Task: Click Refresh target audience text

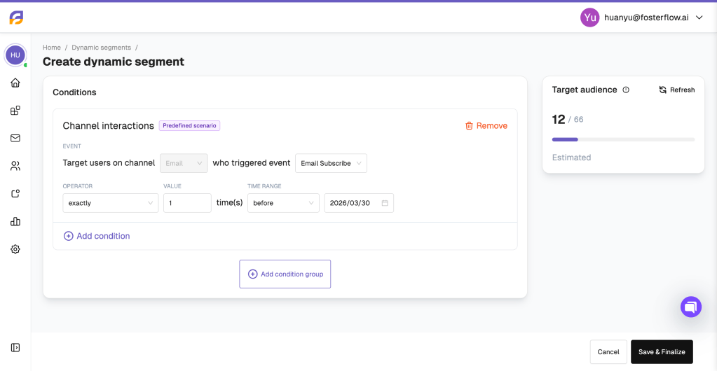Action: [682, 90]
